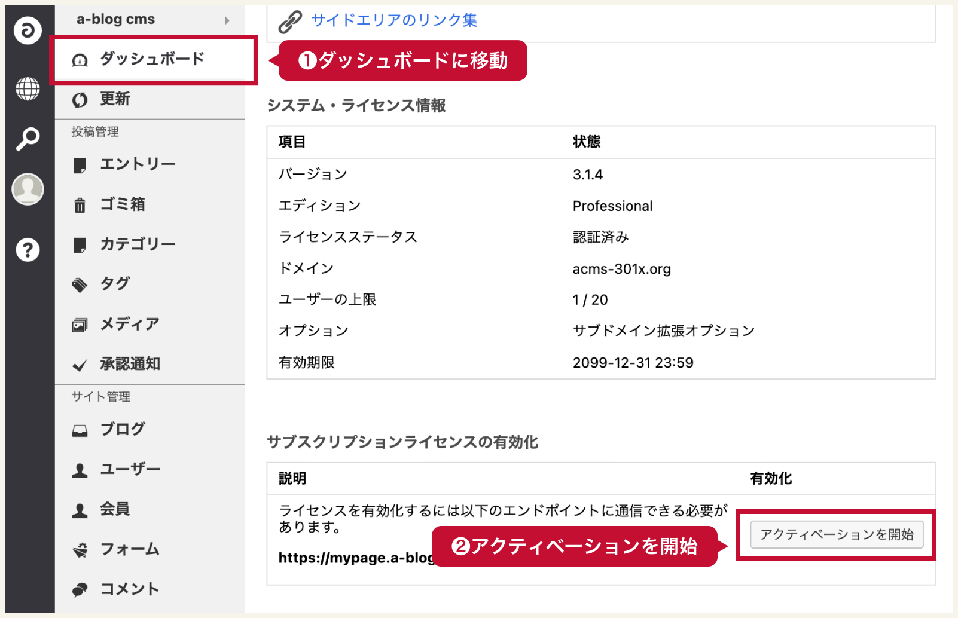Open the globe site icon
Screen dimensions: 958x618
(x=28, y=89)
